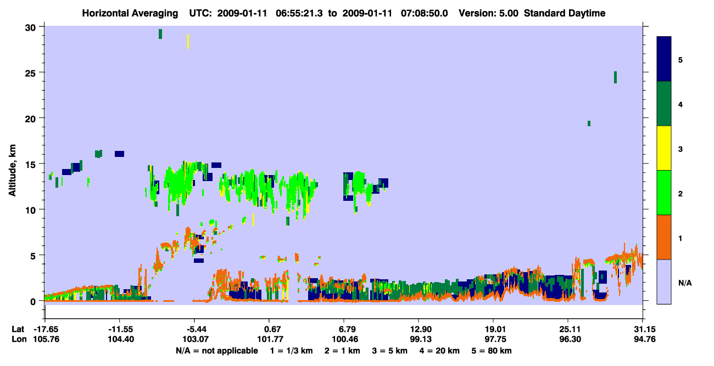Click 'N/A = not applicable' legend note
Screen dimensions: 714x366
[x=217, y=351]
